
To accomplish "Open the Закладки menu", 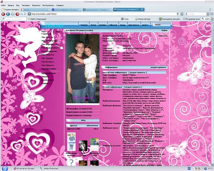I will point(26,5).
